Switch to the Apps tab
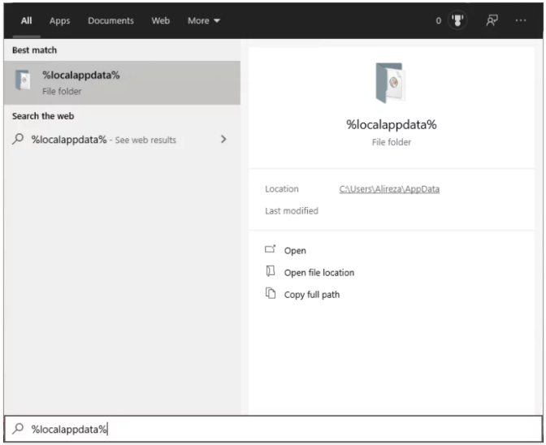Viewport: 546px width, 445px height. 59,20
